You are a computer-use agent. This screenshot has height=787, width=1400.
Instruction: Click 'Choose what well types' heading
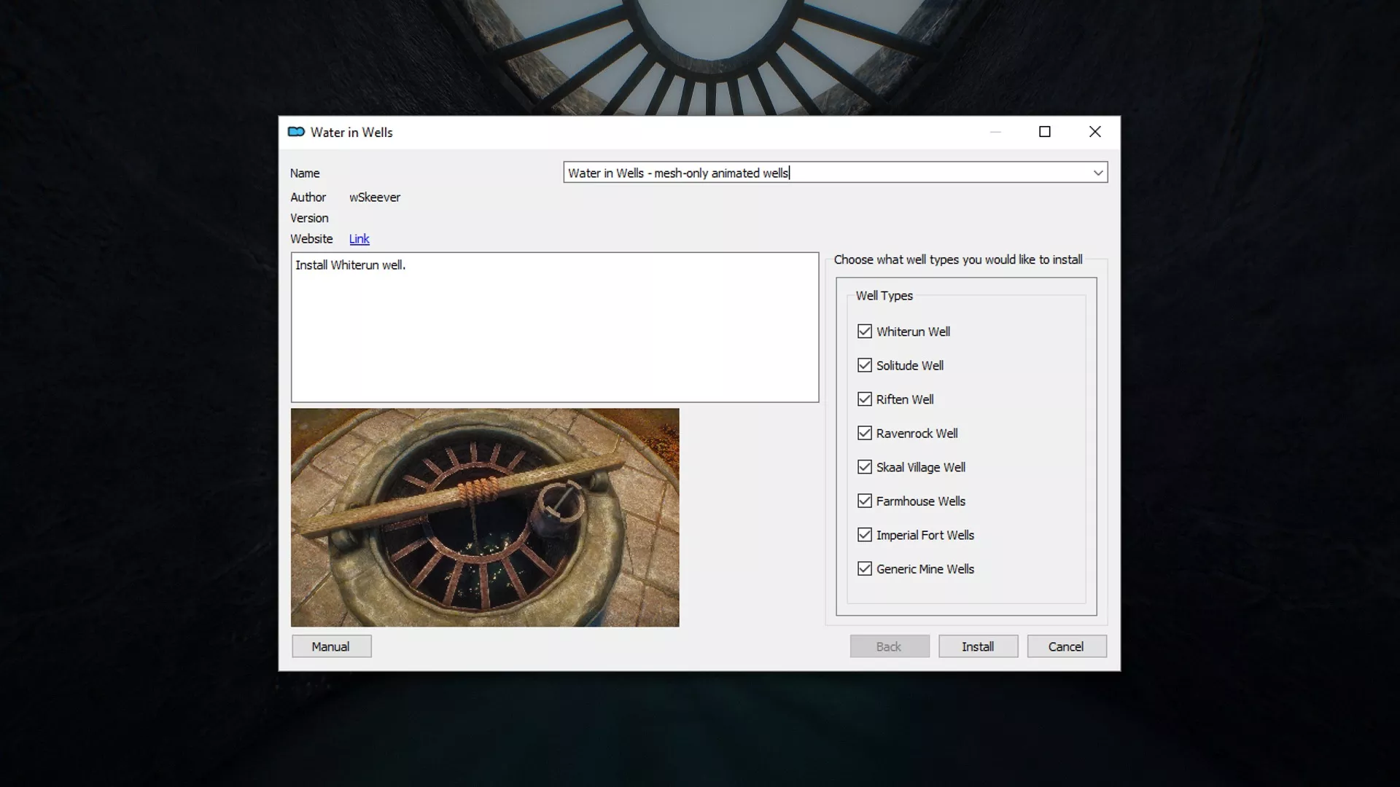click(958, 259)
